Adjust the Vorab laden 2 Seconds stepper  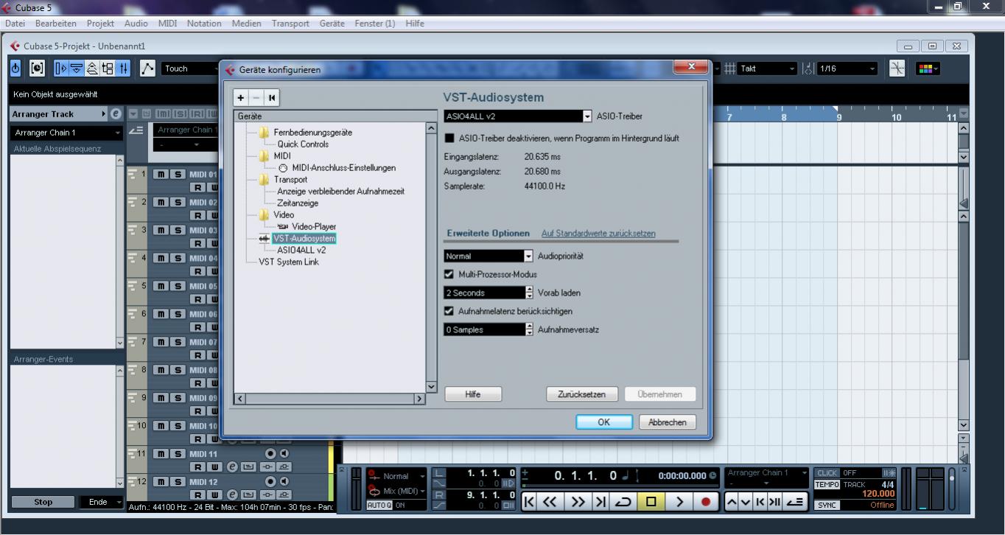click(529, 293)
